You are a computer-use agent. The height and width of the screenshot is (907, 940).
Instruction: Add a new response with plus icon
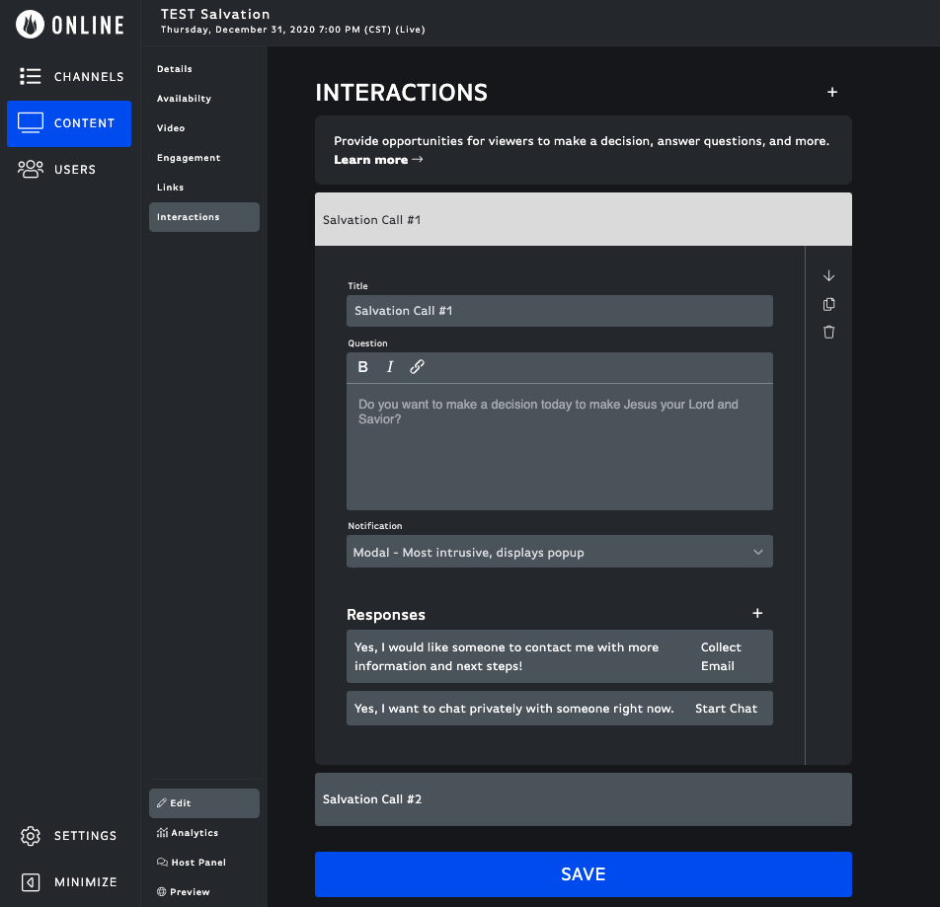[x=757, y=614]
